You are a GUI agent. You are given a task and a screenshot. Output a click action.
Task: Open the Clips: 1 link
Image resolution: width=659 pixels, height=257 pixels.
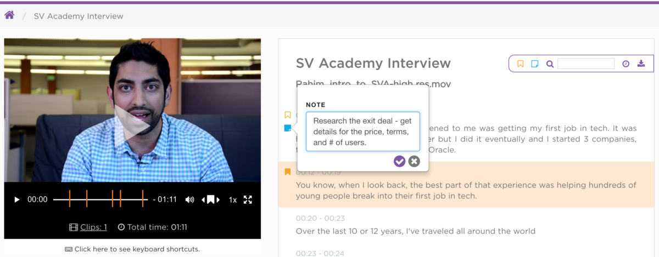click(93, 227)
